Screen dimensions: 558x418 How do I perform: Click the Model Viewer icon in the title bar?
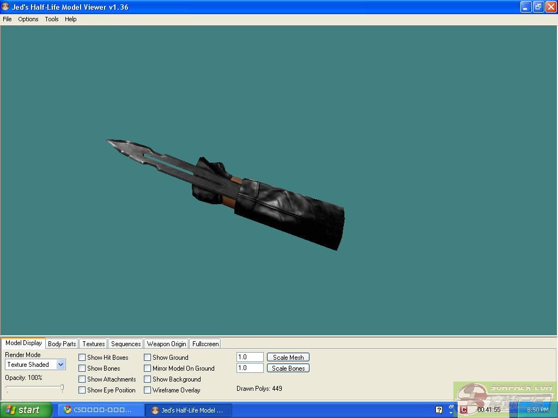point(5,7)
